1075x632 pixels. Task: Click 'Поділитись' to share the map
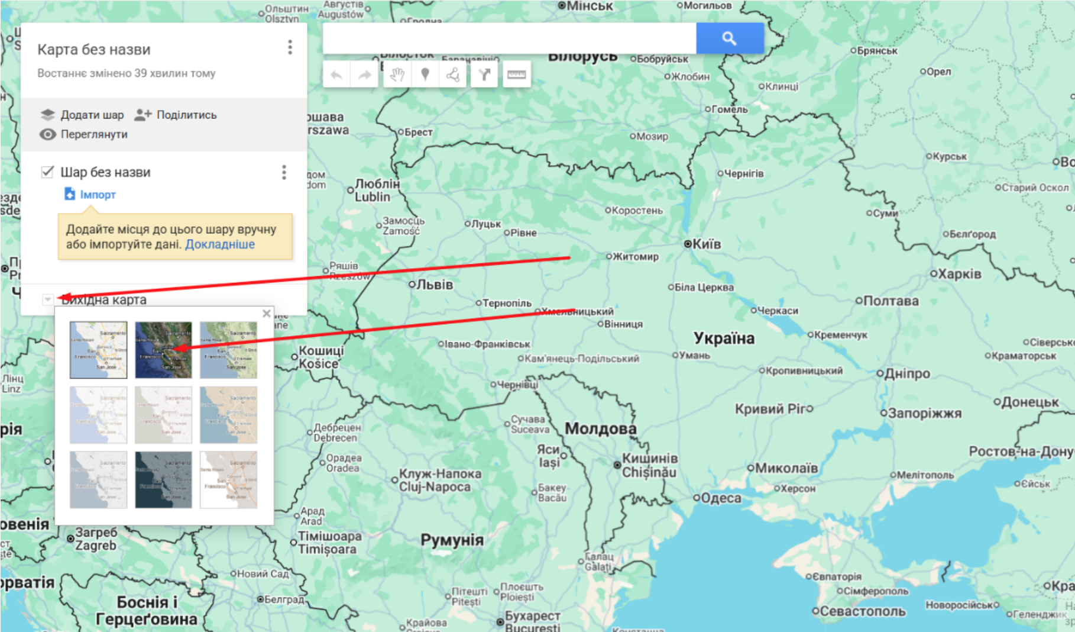coord(176,115)
